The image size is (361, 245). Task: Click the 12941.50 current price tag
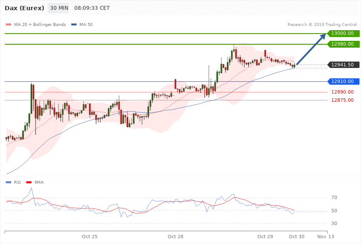click(x=344, y=65)
